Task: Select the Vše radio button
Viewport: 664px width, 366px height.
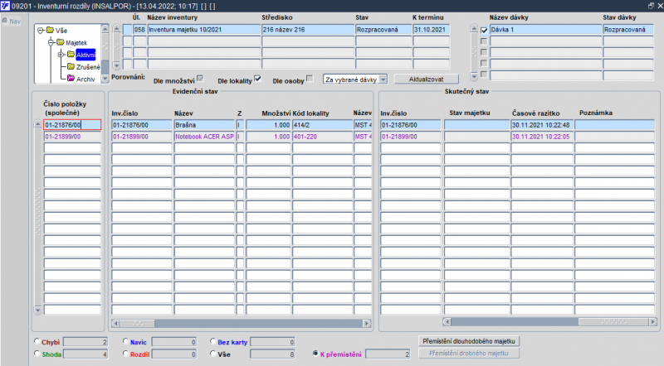Action: (213, 354)
